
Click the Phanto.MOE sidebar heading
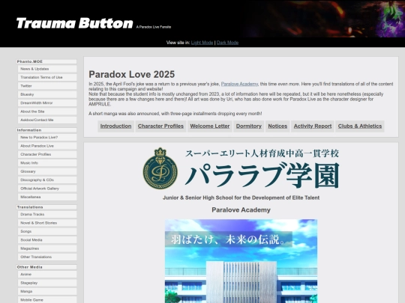tap(46, 61)
